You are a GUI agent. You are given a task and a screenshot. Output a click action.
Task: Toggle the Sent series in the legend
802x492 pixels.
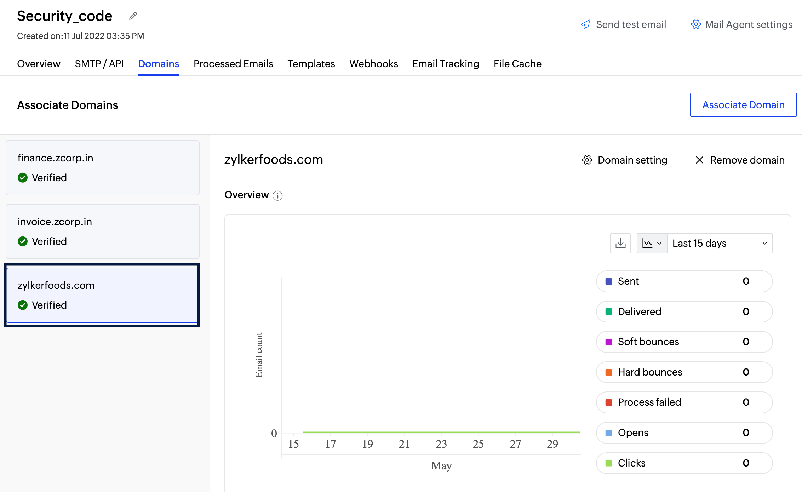684,281
